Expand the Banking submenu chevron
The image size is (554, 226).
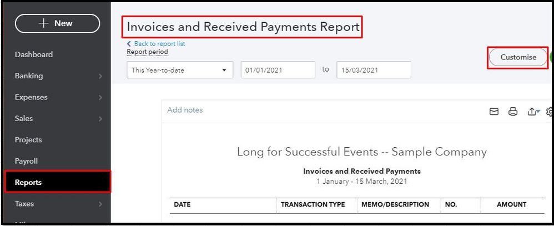[x=100, y=76]
